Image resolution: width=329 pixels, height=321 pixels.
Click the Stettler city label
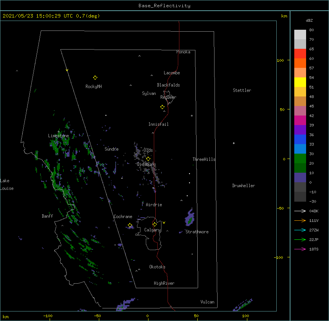tap(242, 90)
